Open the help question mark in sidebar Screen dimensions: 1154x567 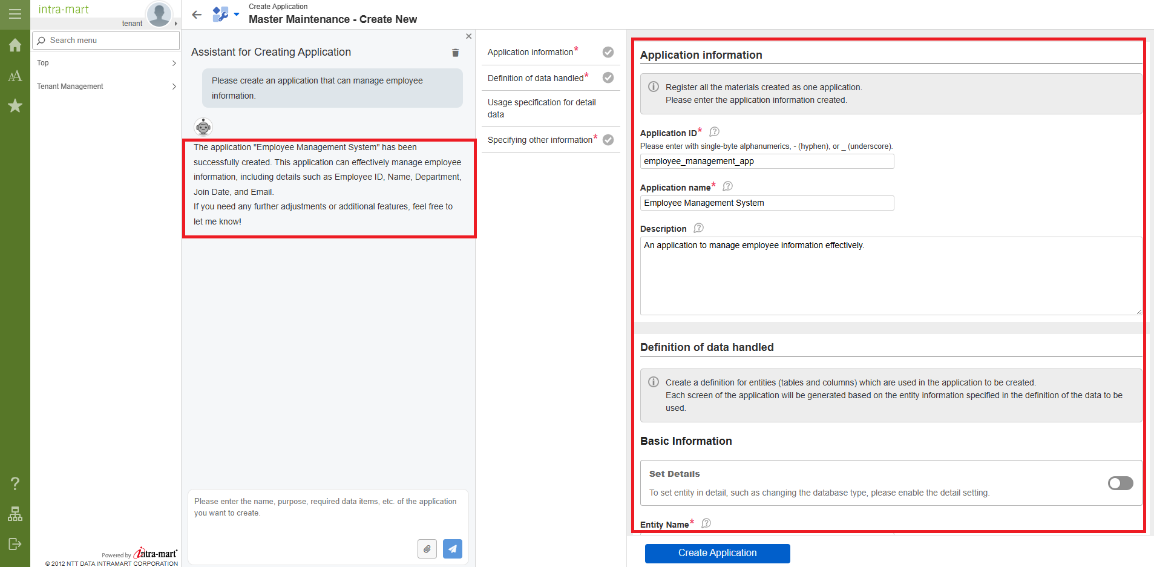pos(15,483)
